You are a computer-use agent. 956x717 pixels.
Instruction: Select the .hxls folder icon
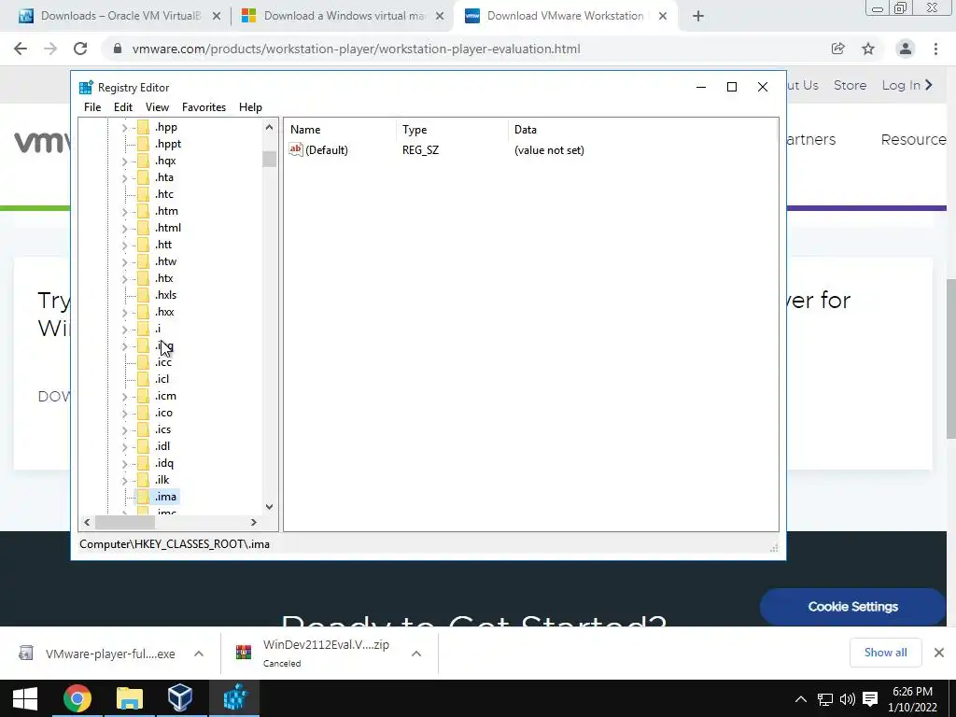tap(143, 295)
